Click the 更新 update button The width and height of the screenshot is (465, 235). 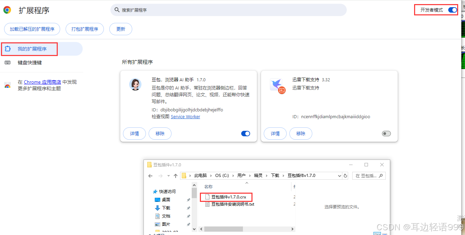click(121, 29)
